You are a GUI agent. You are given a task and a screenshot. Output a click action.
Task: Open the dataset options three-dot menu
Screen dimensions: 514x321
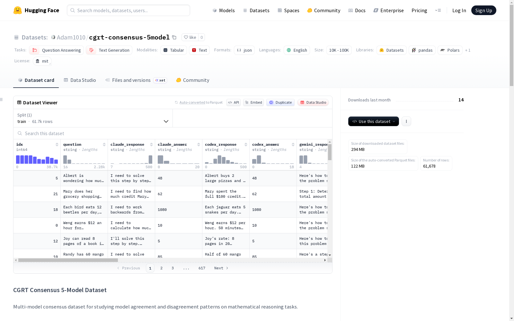406,121
